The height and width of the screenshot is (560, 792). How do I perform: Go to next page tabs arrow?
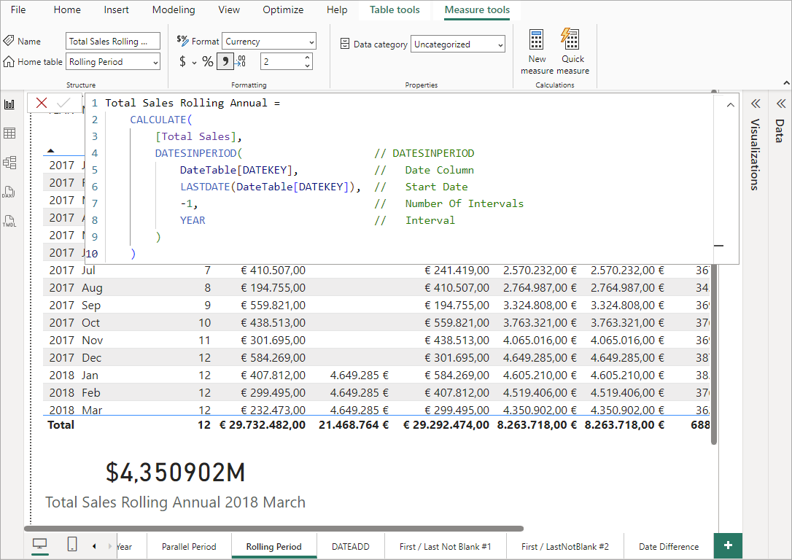(110, 546)
